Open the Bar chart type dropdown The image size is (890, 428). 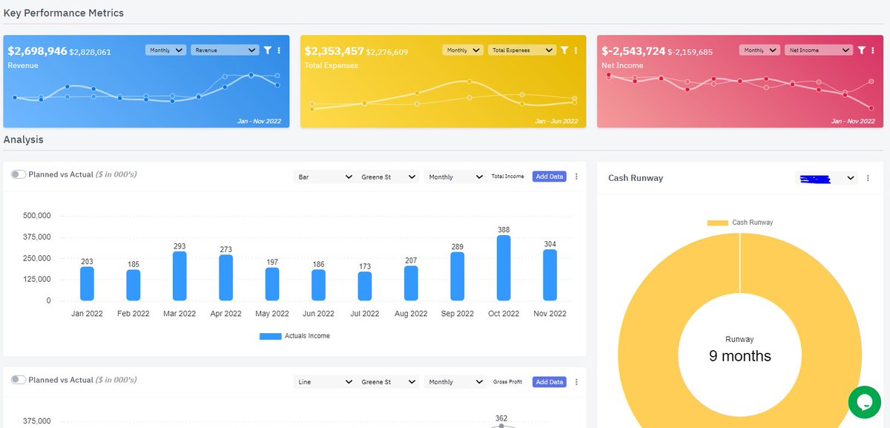click(x=324, y=177)
